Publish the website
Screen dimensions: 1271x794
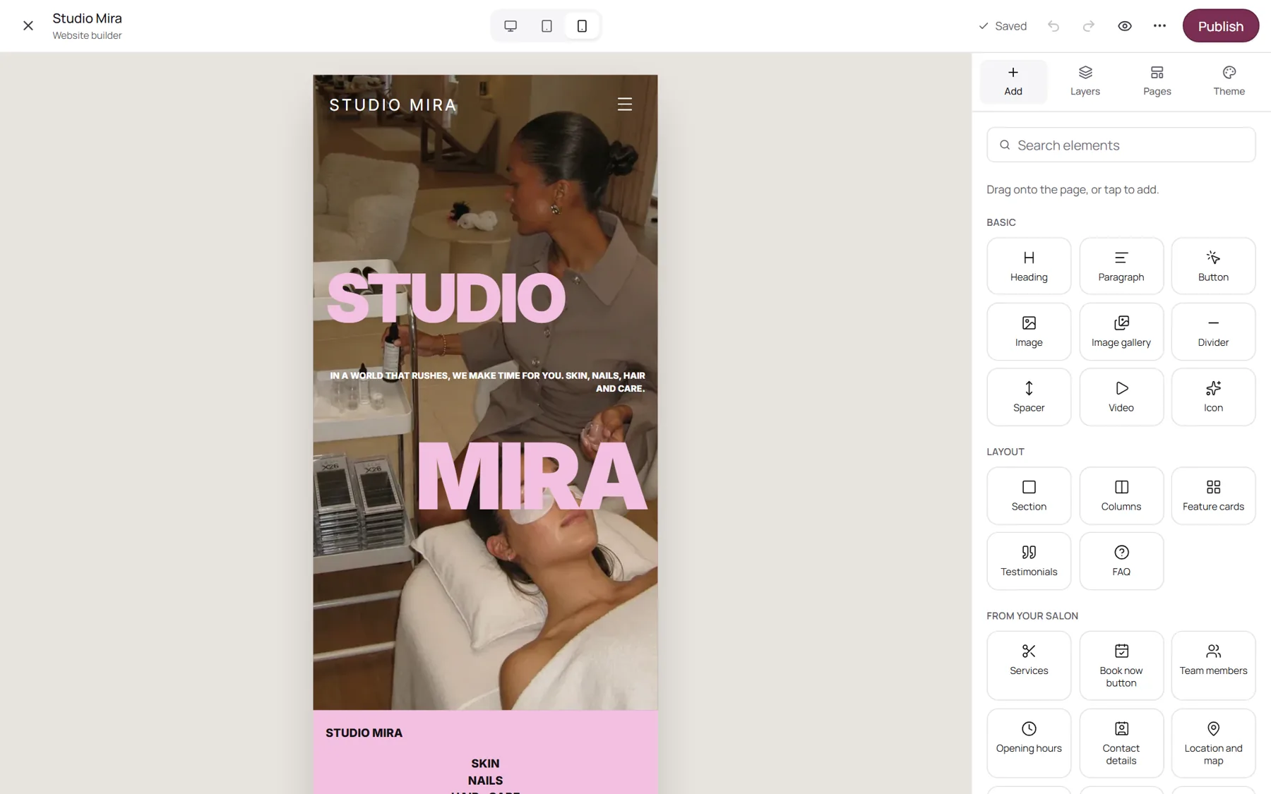[x=1220, y=26]
